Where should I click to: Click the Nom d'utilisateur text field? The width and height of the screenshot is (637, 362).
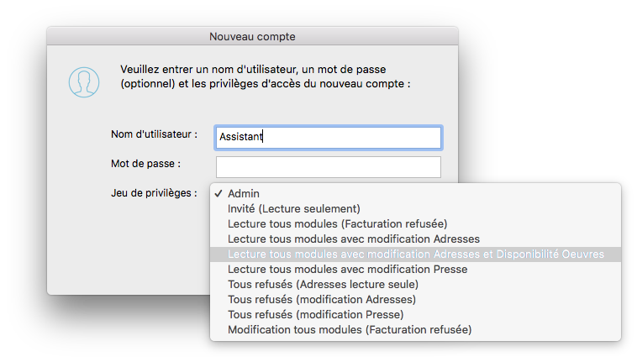click(x=353, y=137)
